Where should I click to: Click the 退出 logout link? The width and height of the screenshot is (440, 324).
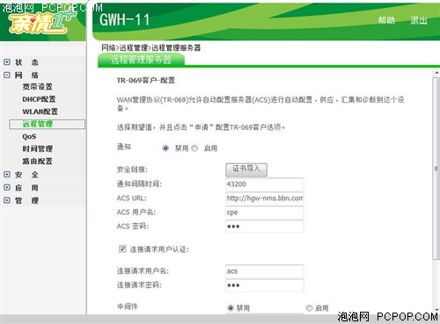pos(419,20)
